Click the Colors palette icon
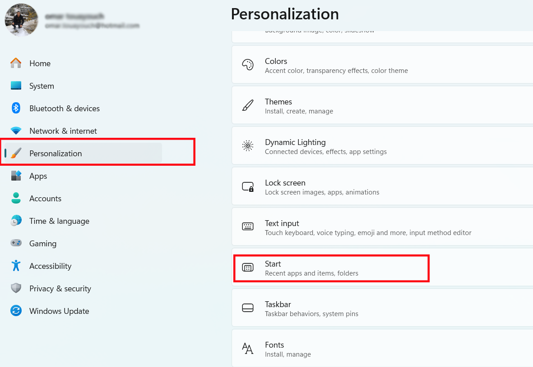This screenshot has height=367, width=533. (x=248, y=65)
